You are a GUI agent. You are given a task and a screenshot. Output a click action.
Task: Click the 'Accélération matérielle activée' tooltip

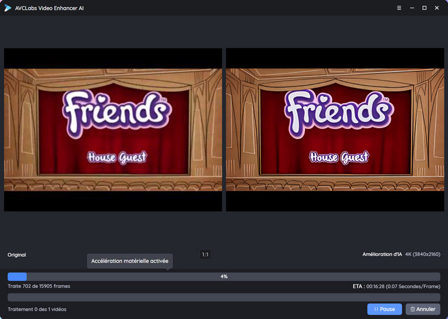click(x=130, y=261)
